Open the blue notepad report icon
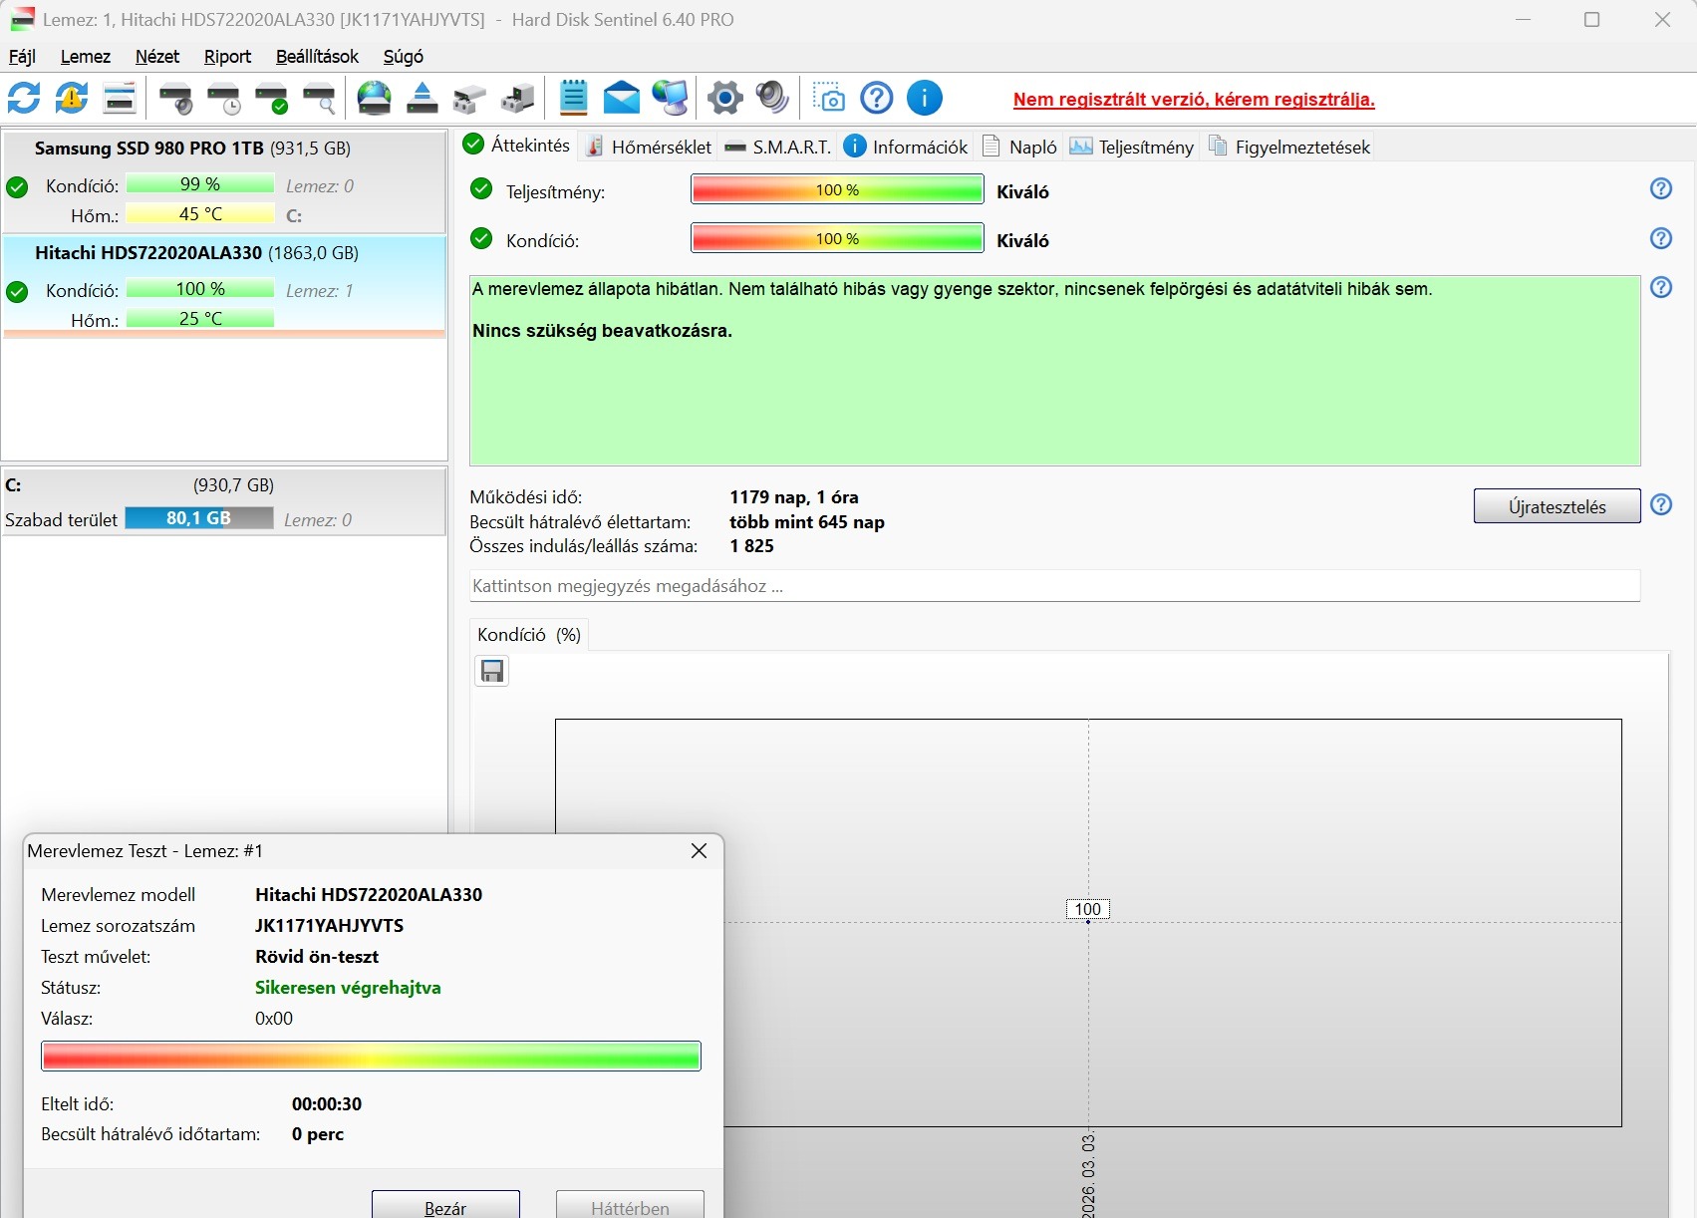The image size is (1697, 1218). pos(573,98)
